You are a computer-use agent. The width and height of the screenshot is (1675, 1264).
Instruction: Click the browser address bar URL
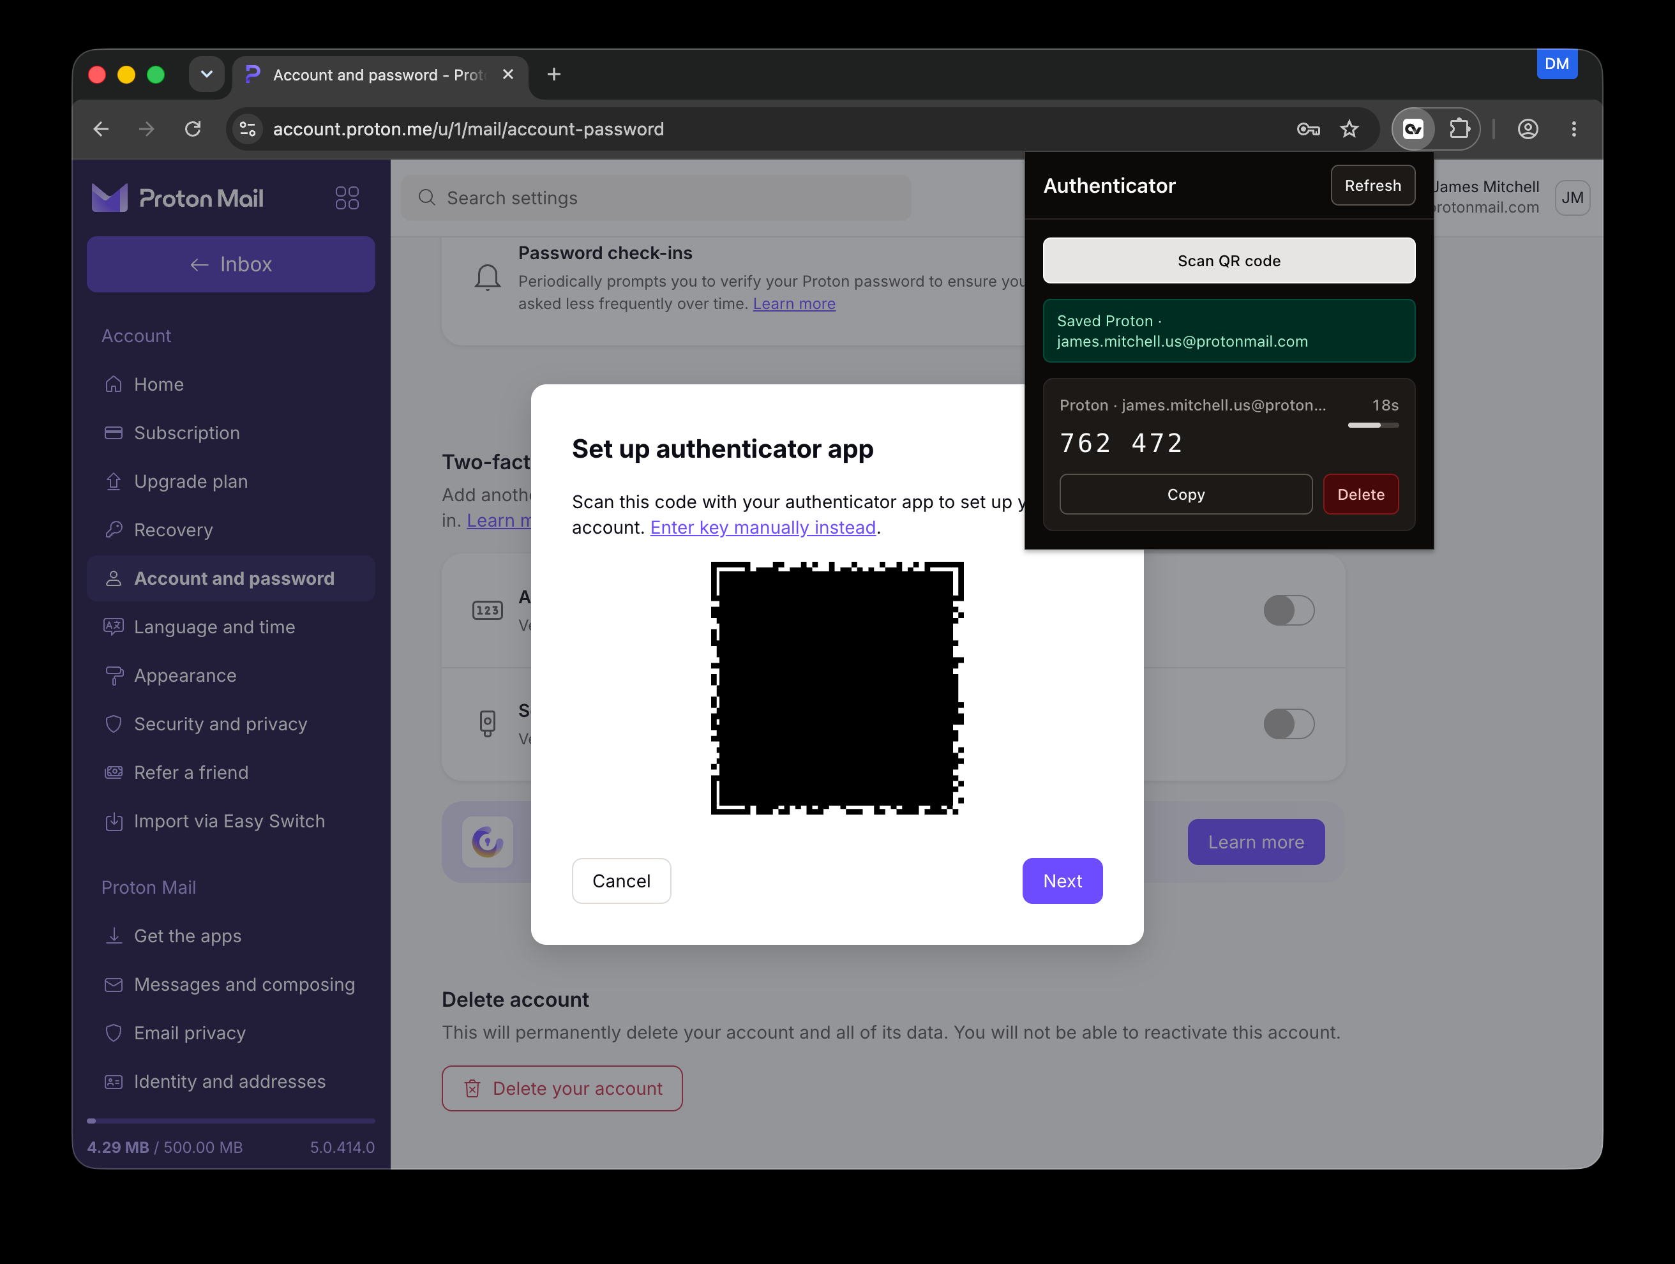coord(468,130)
